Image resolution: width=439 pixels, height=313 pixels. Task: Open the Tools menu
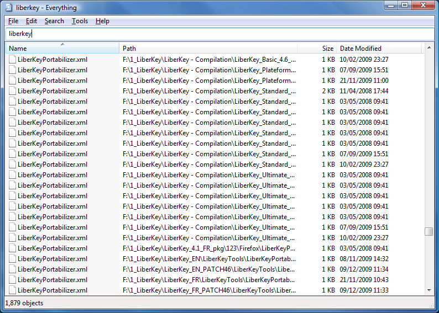80,21
